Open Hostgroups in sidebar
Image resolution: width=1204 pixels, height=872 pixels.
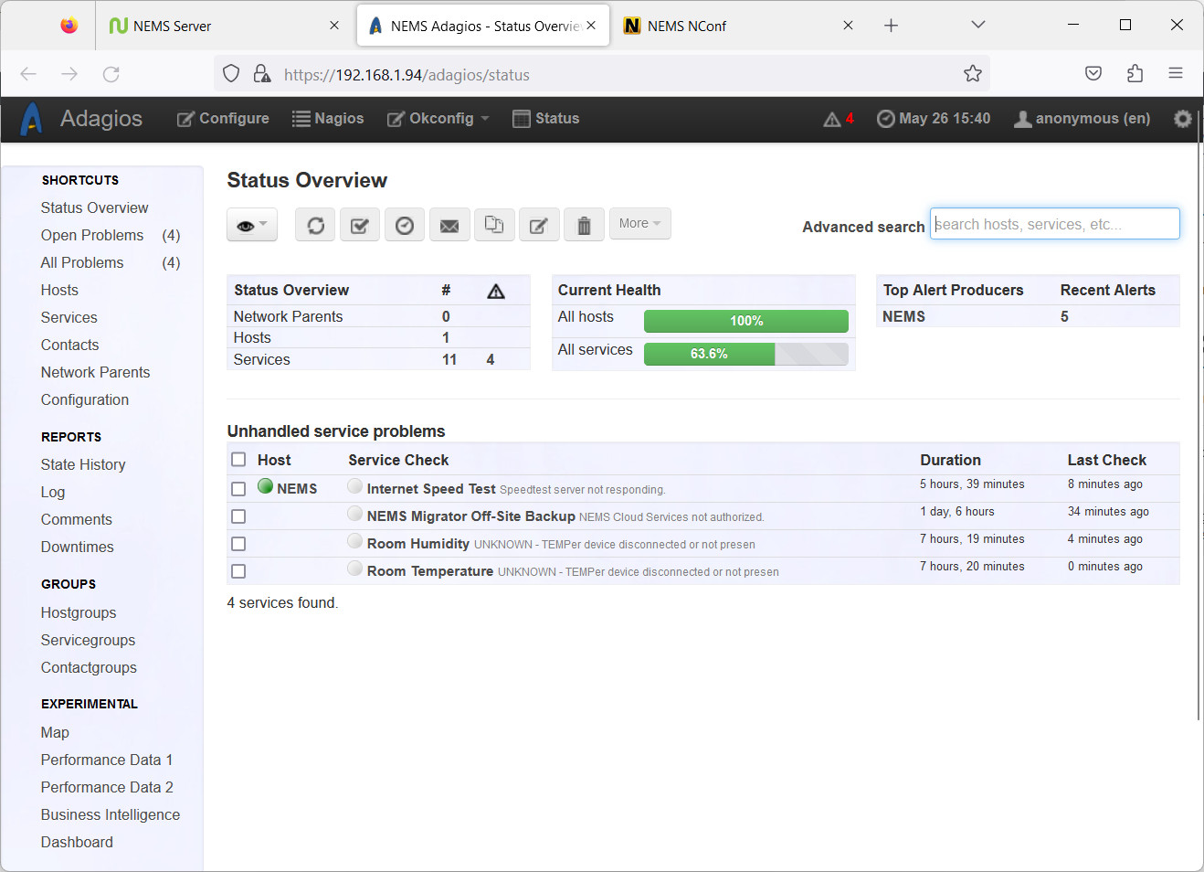pos(79,612)
